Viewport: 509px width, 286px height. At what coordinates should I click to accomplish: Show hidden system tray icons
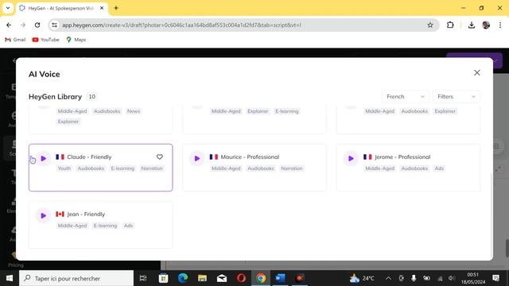(388, 278)
